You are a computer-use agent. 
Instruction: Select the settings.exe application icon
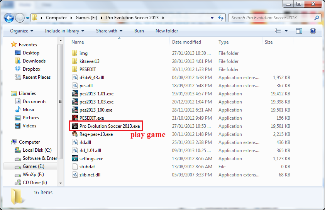click(x=75, y=158)
